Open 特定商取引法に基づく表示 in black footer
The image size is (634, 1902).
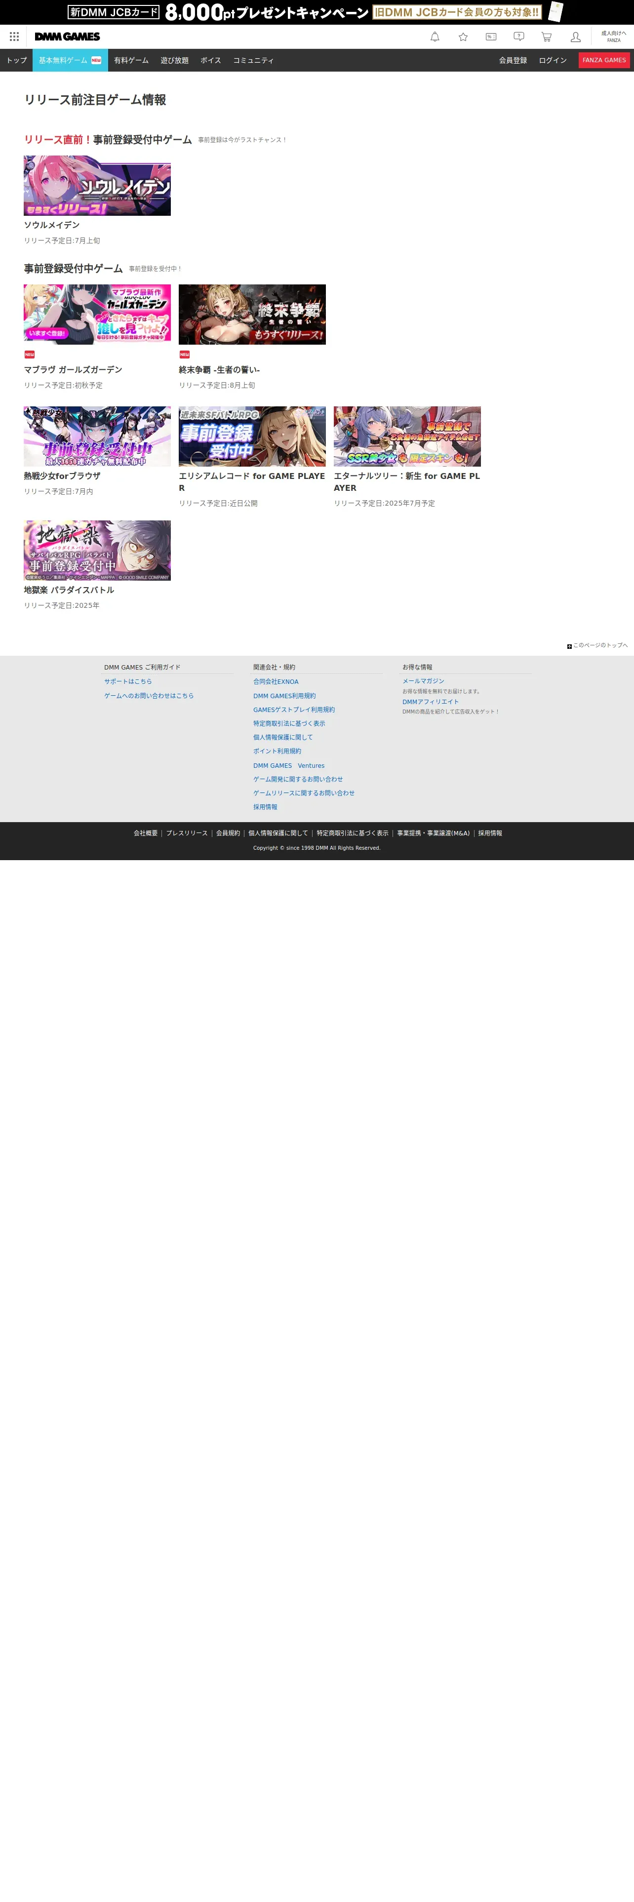[352, 833]
